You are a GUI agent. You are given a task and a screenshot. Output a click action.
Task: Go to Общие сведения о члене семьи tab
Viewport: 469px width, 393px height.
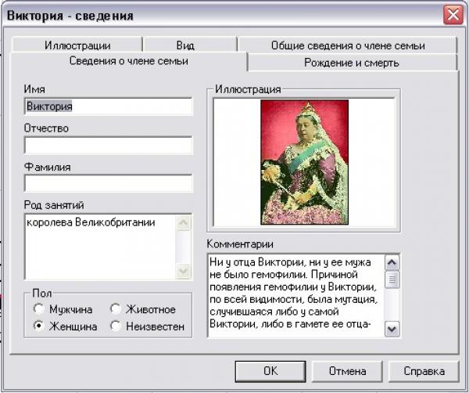click(x=347, y=45)
